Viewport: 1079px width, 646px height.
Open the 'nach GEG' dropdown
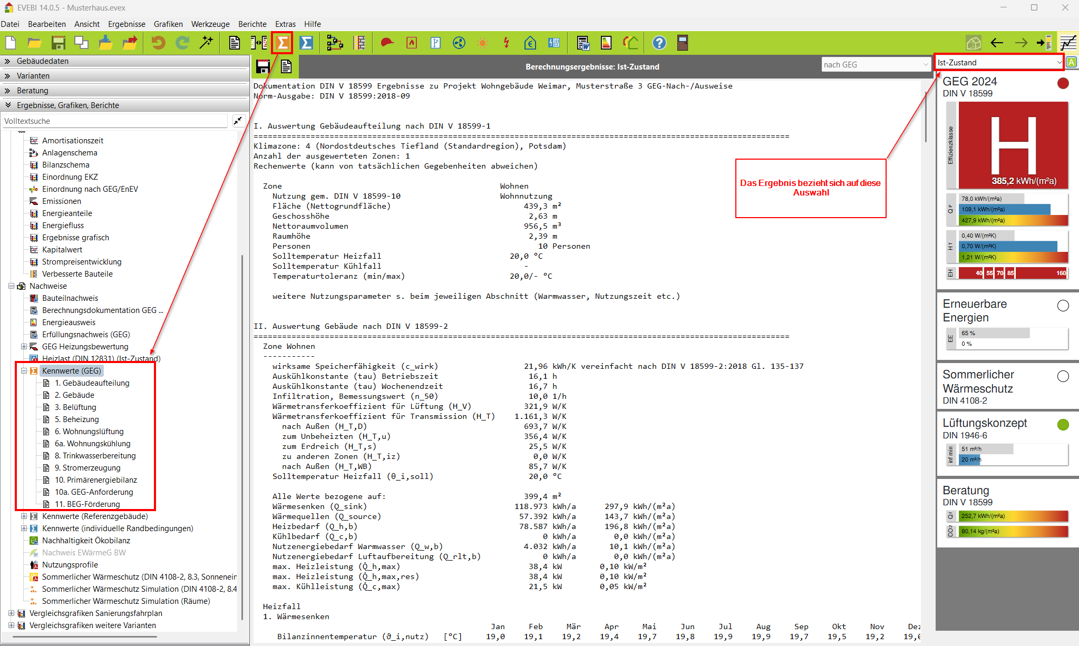click(x=876, y=64)
